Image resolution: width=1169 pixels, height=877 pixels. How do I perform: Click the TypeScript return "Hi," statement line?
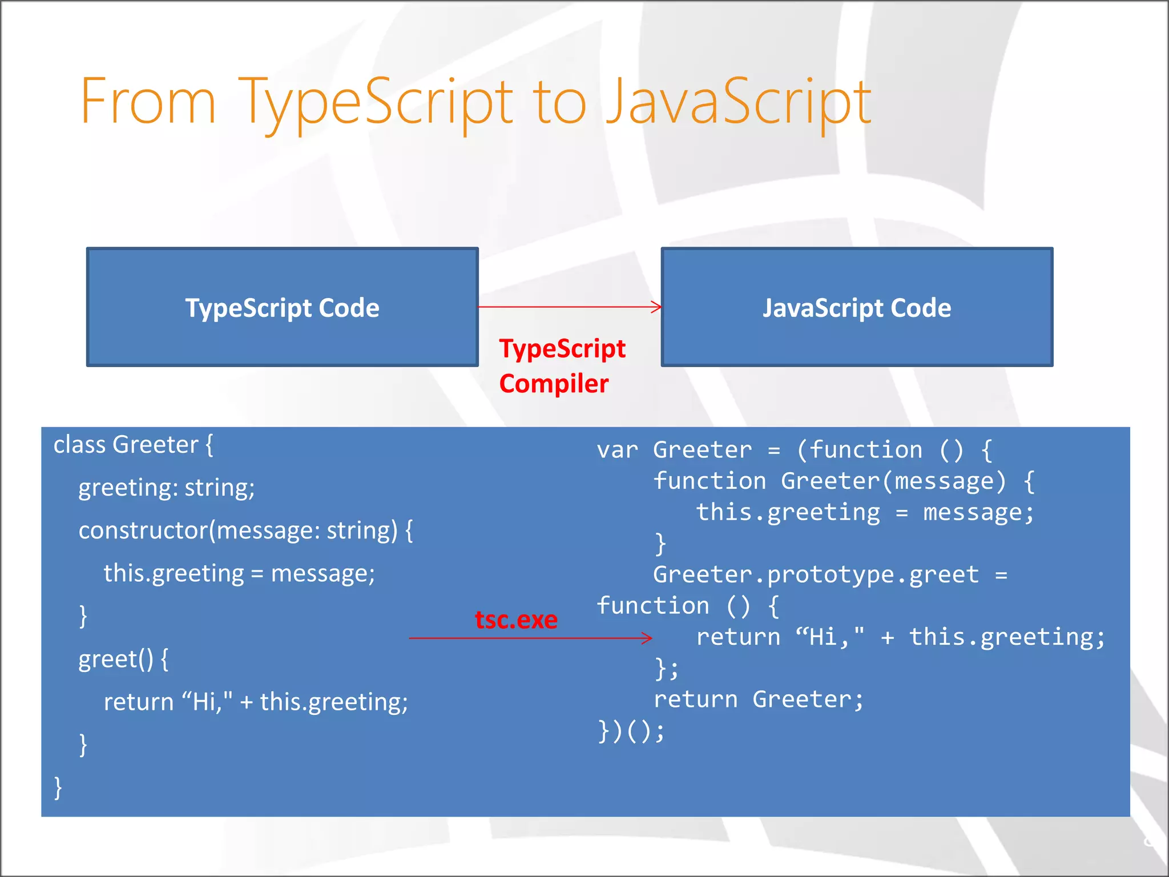(x=255, y=702)
